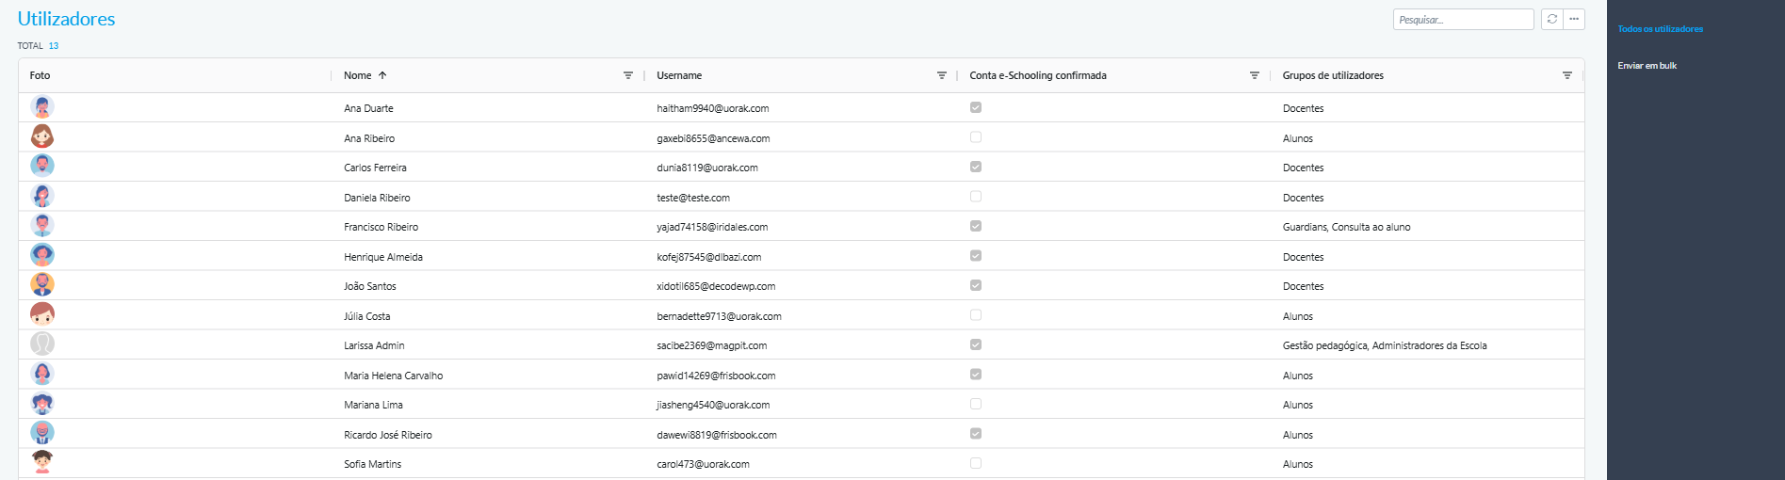Toggle Mariana Lima's account confirmed checkbox
Screen dimensions: 1785x480
coord(976,404)
